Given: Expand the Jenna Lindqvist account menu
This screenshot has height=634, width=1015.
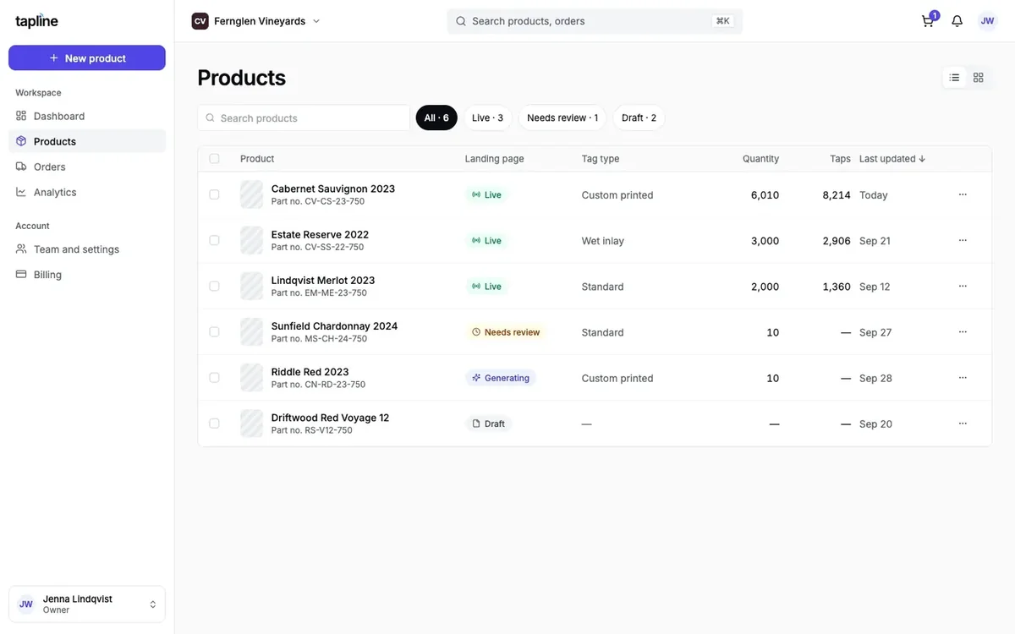Looking at the screenshot, I should point(87,604).
